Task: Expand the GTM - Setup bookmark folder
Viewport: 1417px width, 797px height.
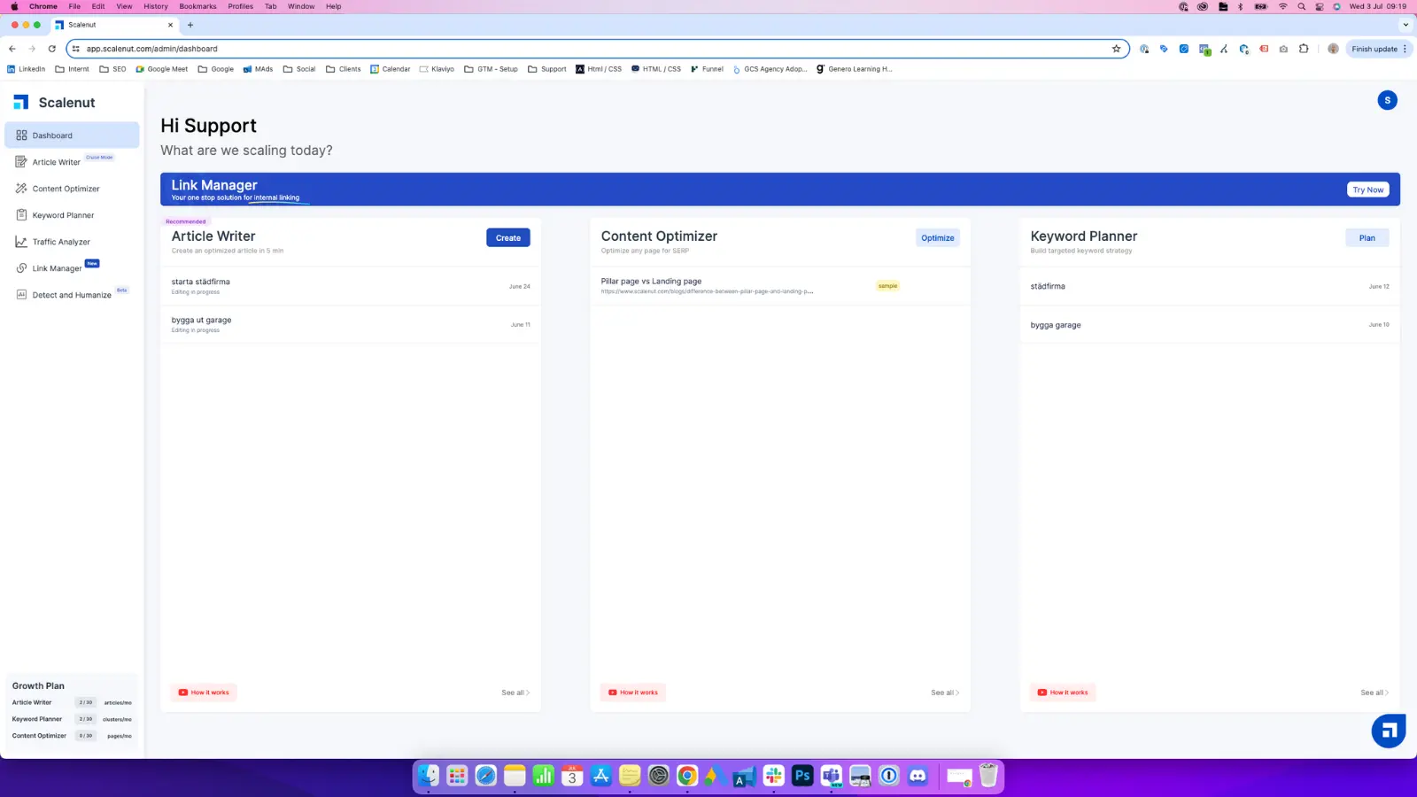Action: coord(492,69)
